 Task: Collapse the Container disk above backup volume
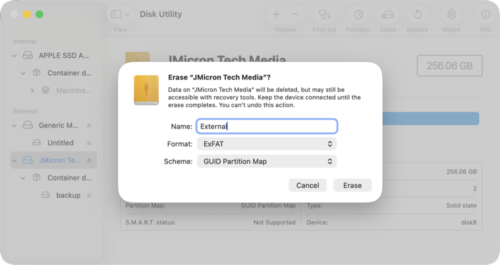click(23, 178)
